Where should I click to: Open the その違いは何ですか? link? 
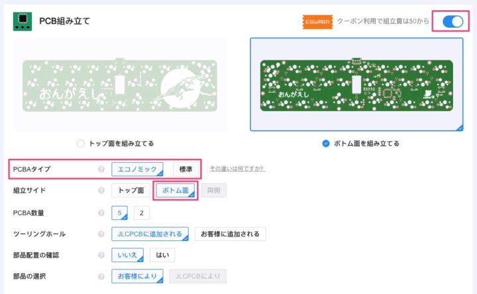click(x=237, y=169)
